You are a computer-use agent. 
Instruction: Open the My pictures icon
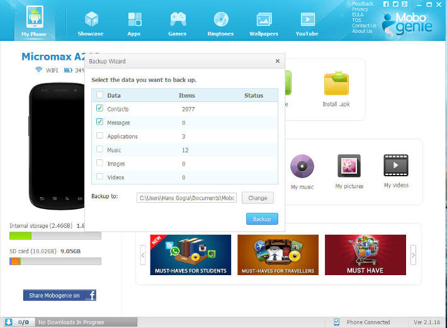pyautogui.click(x=349, y=166)
